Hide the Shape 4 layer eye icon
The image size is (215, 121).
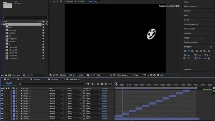2,116
